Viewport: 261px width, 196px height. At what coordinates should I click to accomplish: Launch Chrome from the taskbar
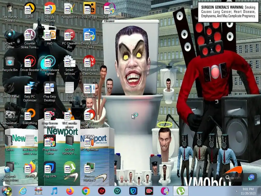pos(86,191)
